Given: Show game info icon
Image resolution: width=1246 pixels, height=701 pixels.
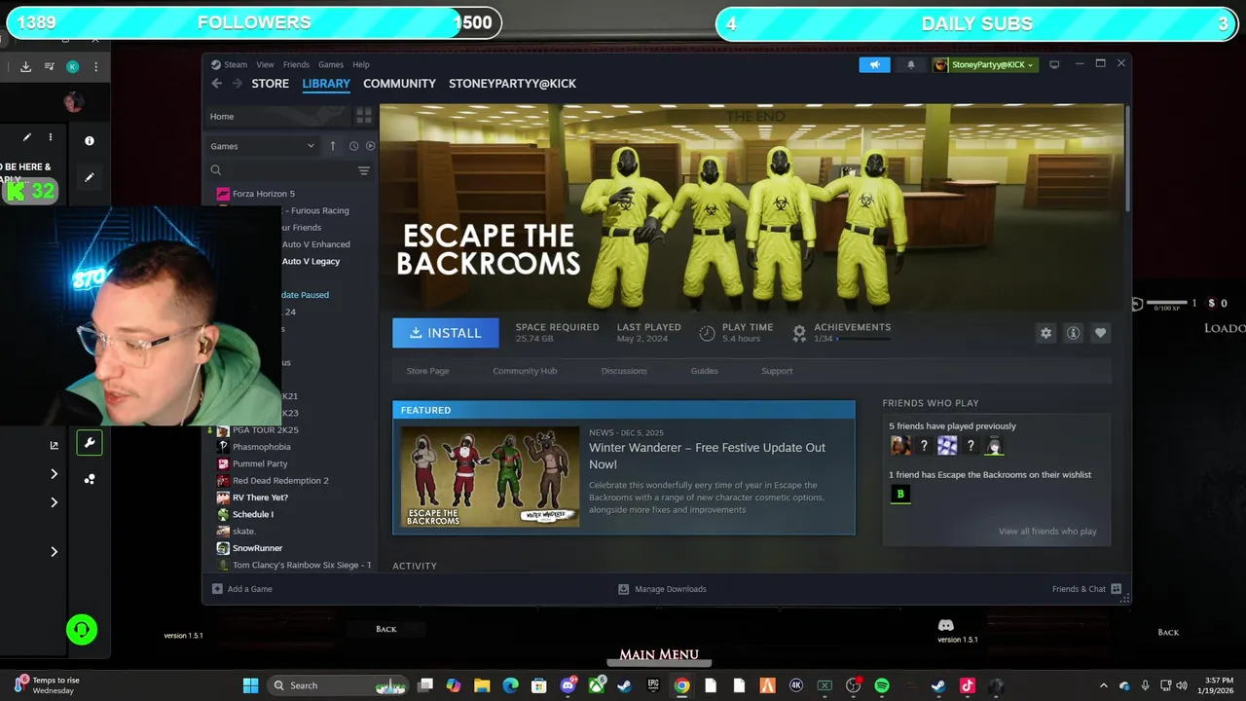Looking at the screenshot, I should tap(1073, 333).
